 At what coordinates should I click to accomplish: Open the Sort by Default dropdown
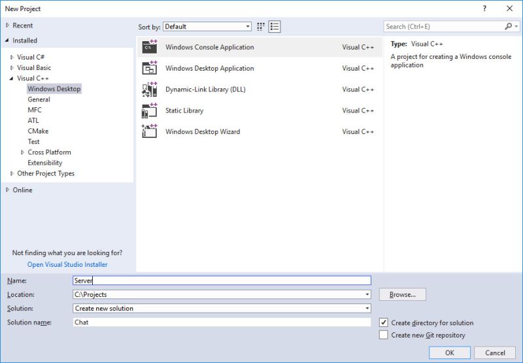tap(207, 27)
